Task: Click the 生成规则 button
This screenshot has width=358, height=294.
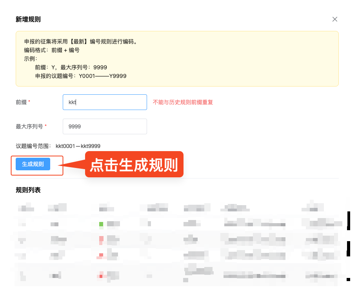Action: 32,164
